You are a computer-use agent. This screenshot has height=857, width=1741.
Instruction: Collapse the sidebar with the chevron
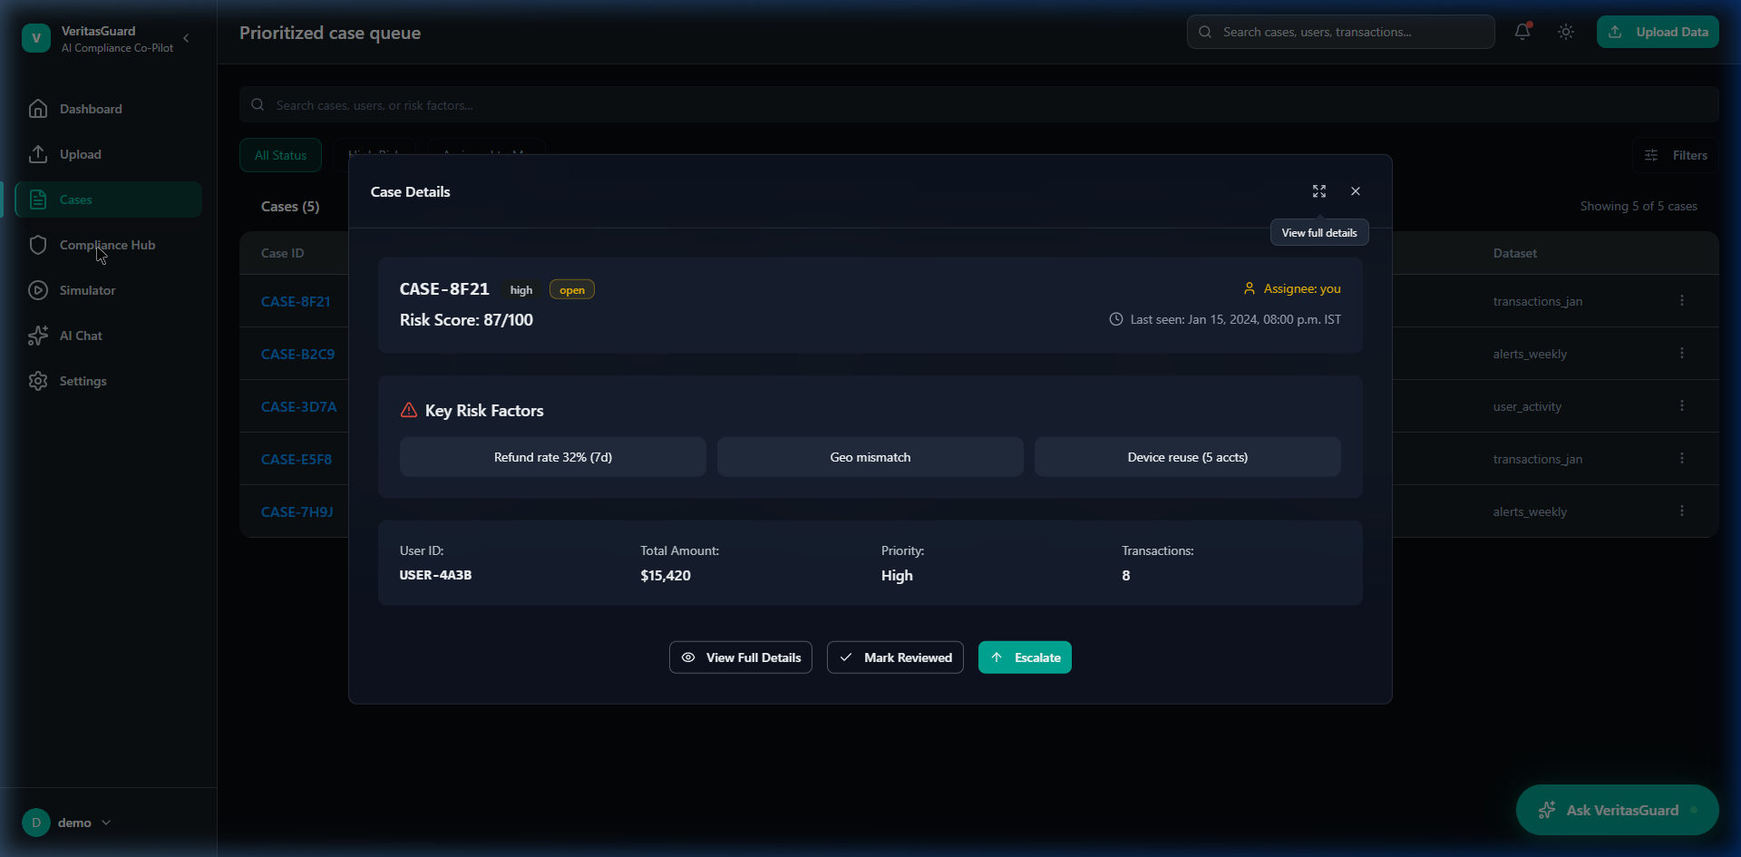(x=187, y=38)
